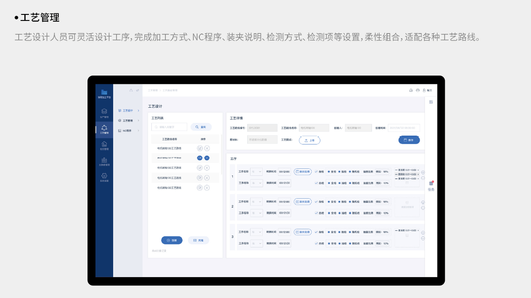Screen dimensions: 531x298
Task: Open the 系统设置 gear in the sidebar
Action: point(104,177)
